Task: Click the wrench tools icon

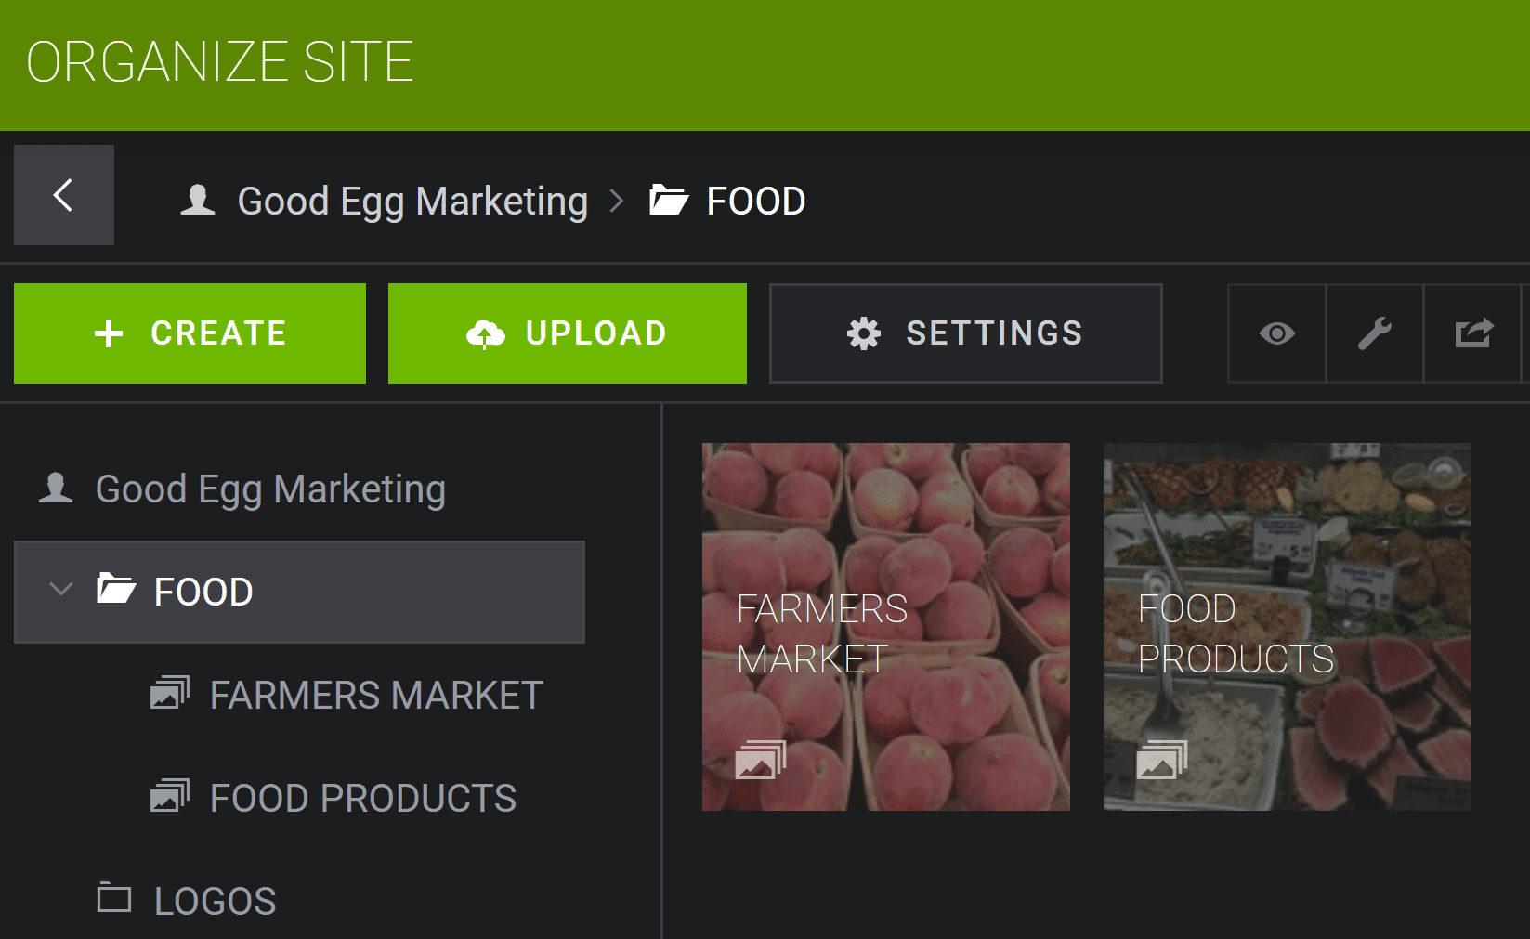Action: coord(1375,333)
